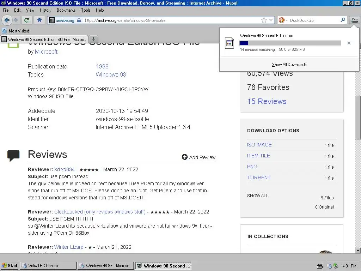Open the Bookmarks menu
361x271 pixels.
[x=66, y=10]
